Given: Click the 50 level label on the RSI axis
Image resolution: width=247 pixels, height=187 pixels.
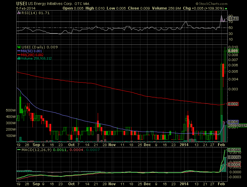Looking at the screenshot, I should coord(231,28).
